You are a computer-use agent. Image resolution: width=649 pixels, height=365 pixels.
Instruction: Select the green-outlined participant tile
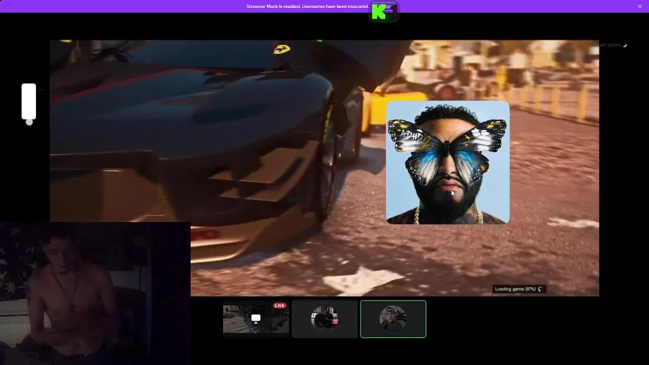coord(393,319)
